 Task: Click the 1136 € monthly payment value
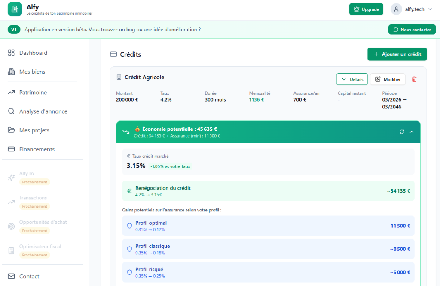(x=257, y=100)
